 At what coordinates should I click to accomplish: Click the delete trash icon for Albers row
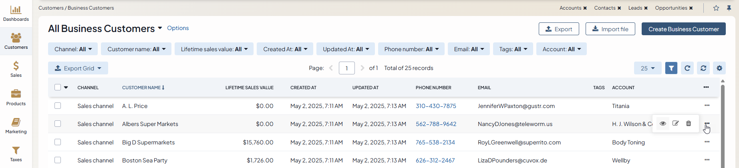coord(689,123)
